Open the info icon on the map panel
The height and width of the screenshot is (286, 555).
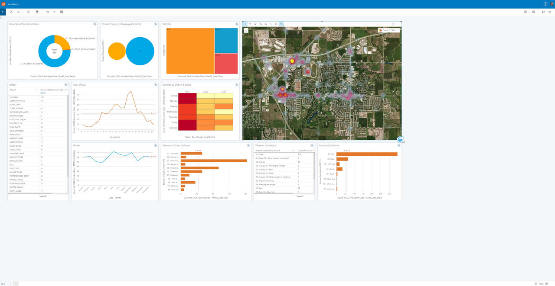(x=393, y=24)
